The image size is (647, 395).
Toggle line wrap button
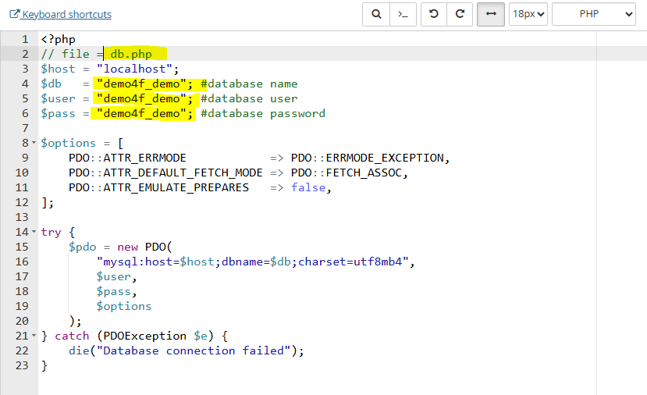(x=491, y=14)
